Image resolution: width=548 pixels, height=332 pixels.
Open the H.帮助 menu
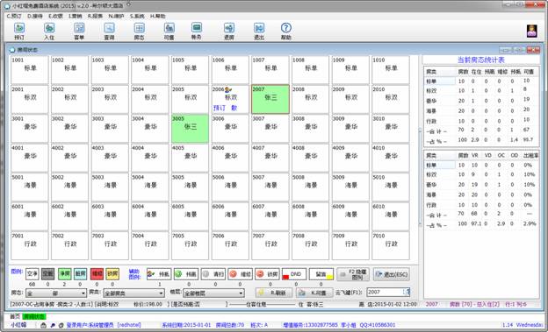pos(158,17)
